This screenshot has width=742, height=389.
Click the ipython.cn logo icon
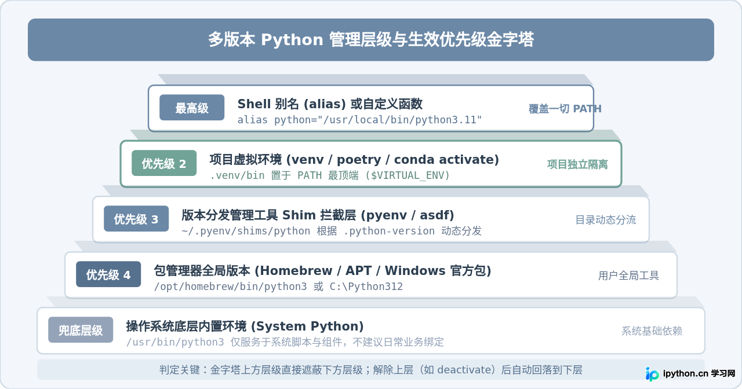coord(652,373)
